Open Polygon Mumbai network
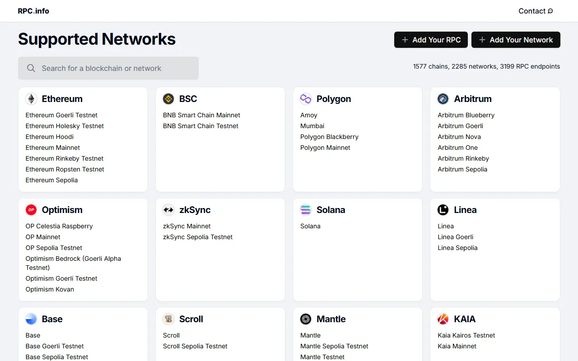The width and height of the screenshot is (578, 361). pos(312,126)
